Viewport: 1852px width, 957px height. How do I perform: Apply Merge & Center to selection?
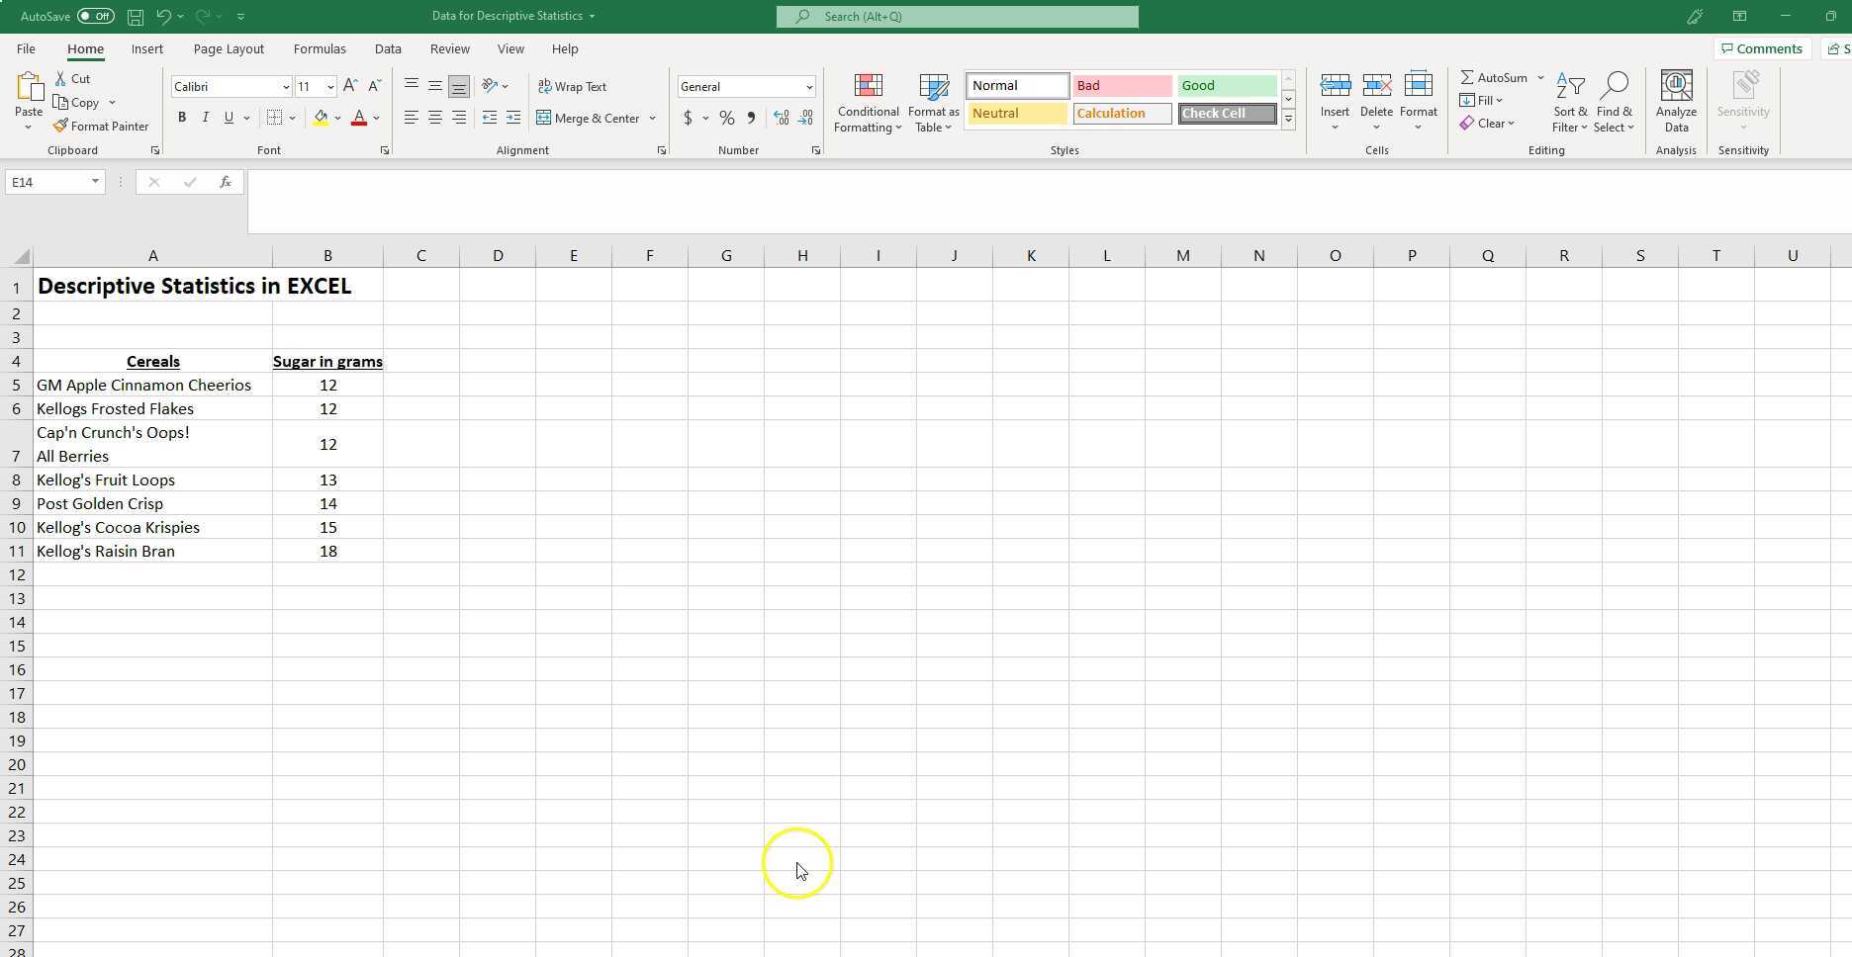(x=591, y=118)
